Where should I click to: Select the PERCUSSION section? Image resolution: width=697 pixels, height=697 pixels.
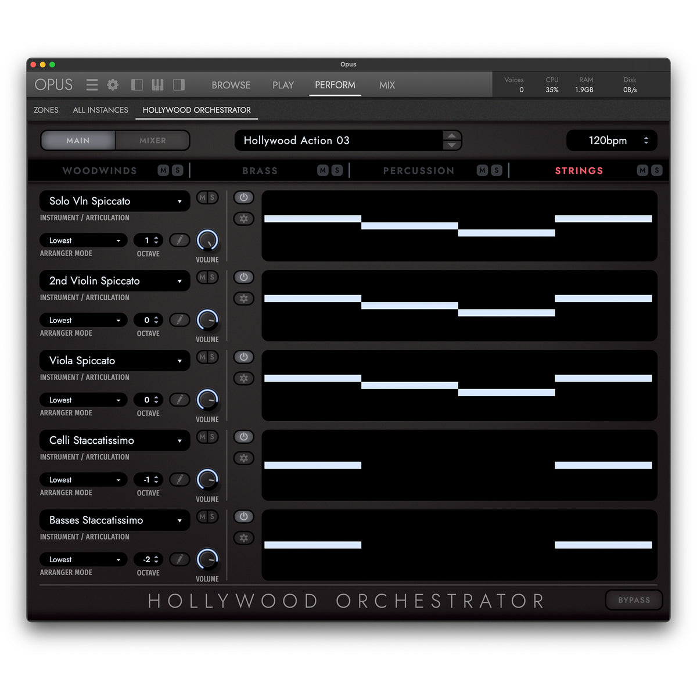[419, 171]
